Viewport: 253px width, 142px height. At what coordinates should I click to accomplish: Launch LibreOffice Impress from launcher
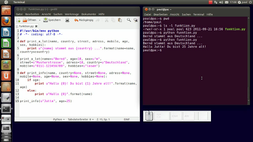tap(6, 54)
